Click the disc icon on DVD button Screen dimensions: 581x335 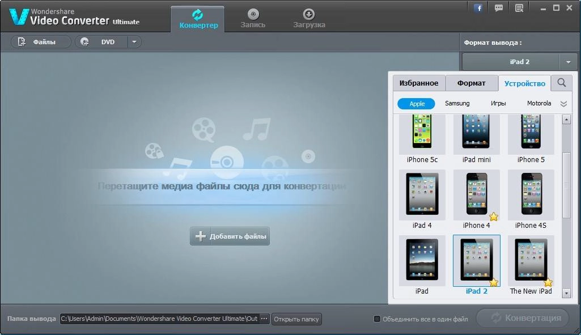click(84, 42)
